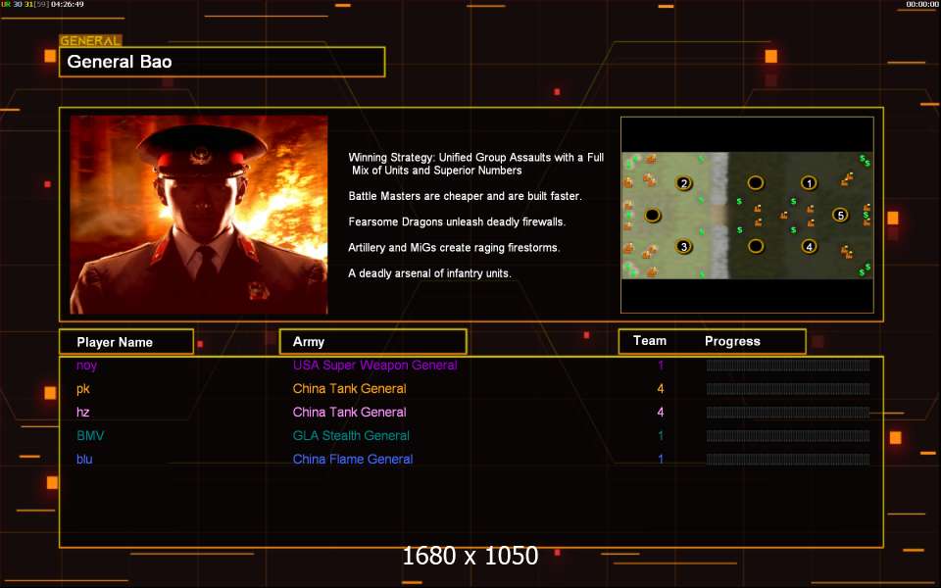Click pk's loading progress bar

tap(787, 389)
